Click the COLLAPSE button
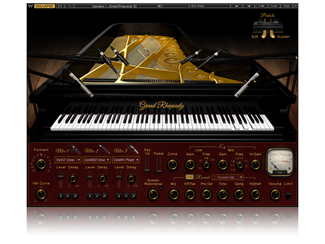The image size is (325, 244). 44,6
